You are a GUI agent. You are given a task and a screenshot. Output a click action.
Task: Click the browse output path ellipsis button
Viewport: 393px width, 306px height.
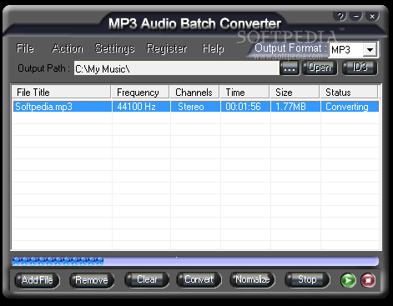pos(290,68)
